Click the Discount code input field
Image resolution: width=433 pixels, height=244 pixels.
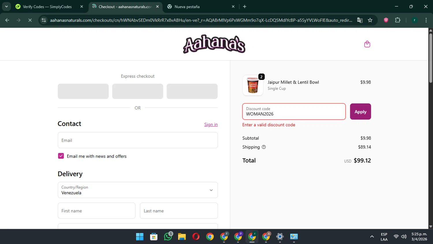point(294,111)
